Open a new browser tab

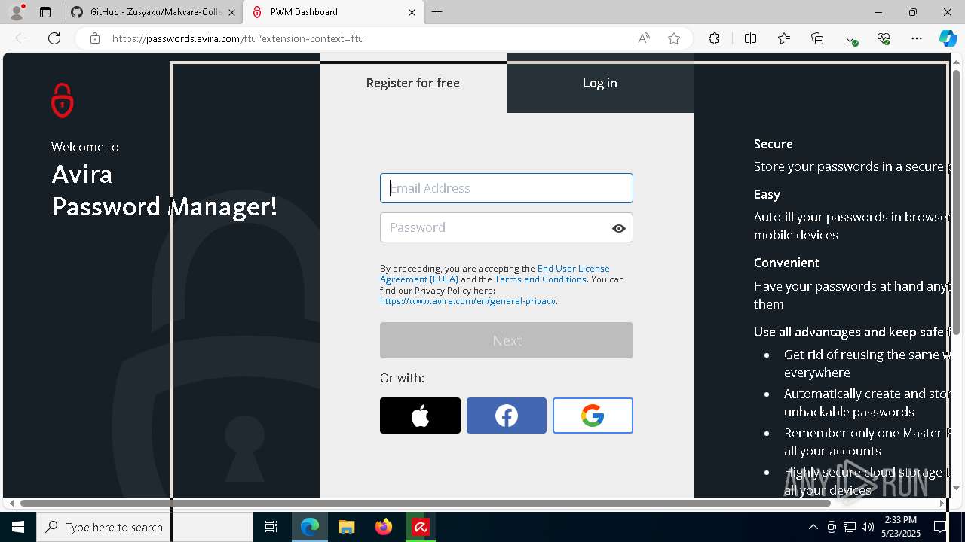(x=437, y=12)
